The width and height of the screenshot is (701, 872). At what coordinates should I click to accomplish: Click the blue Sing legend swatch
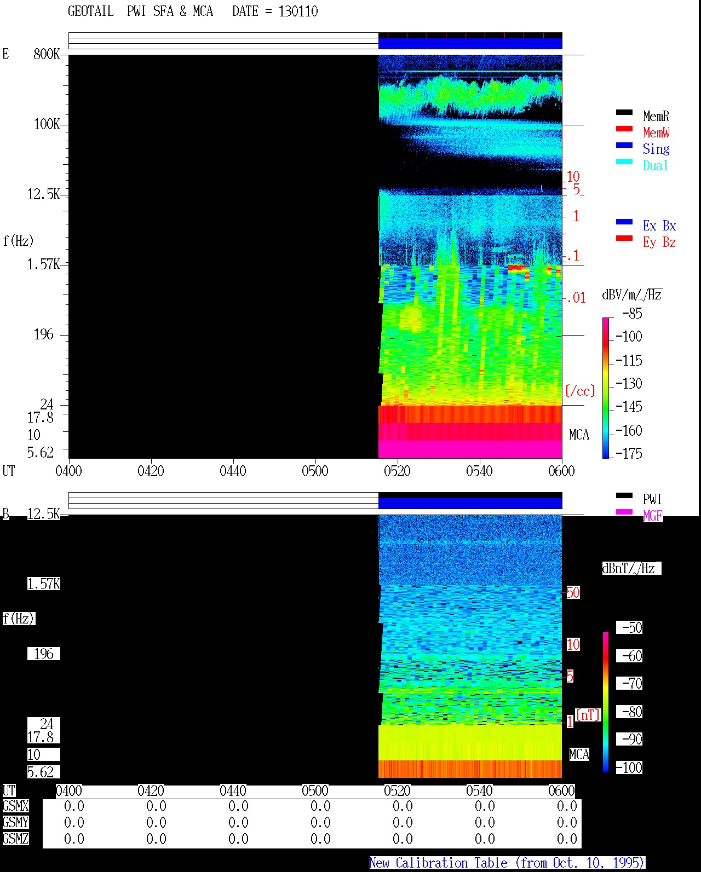pyautogui.click(x=624, y=145)
